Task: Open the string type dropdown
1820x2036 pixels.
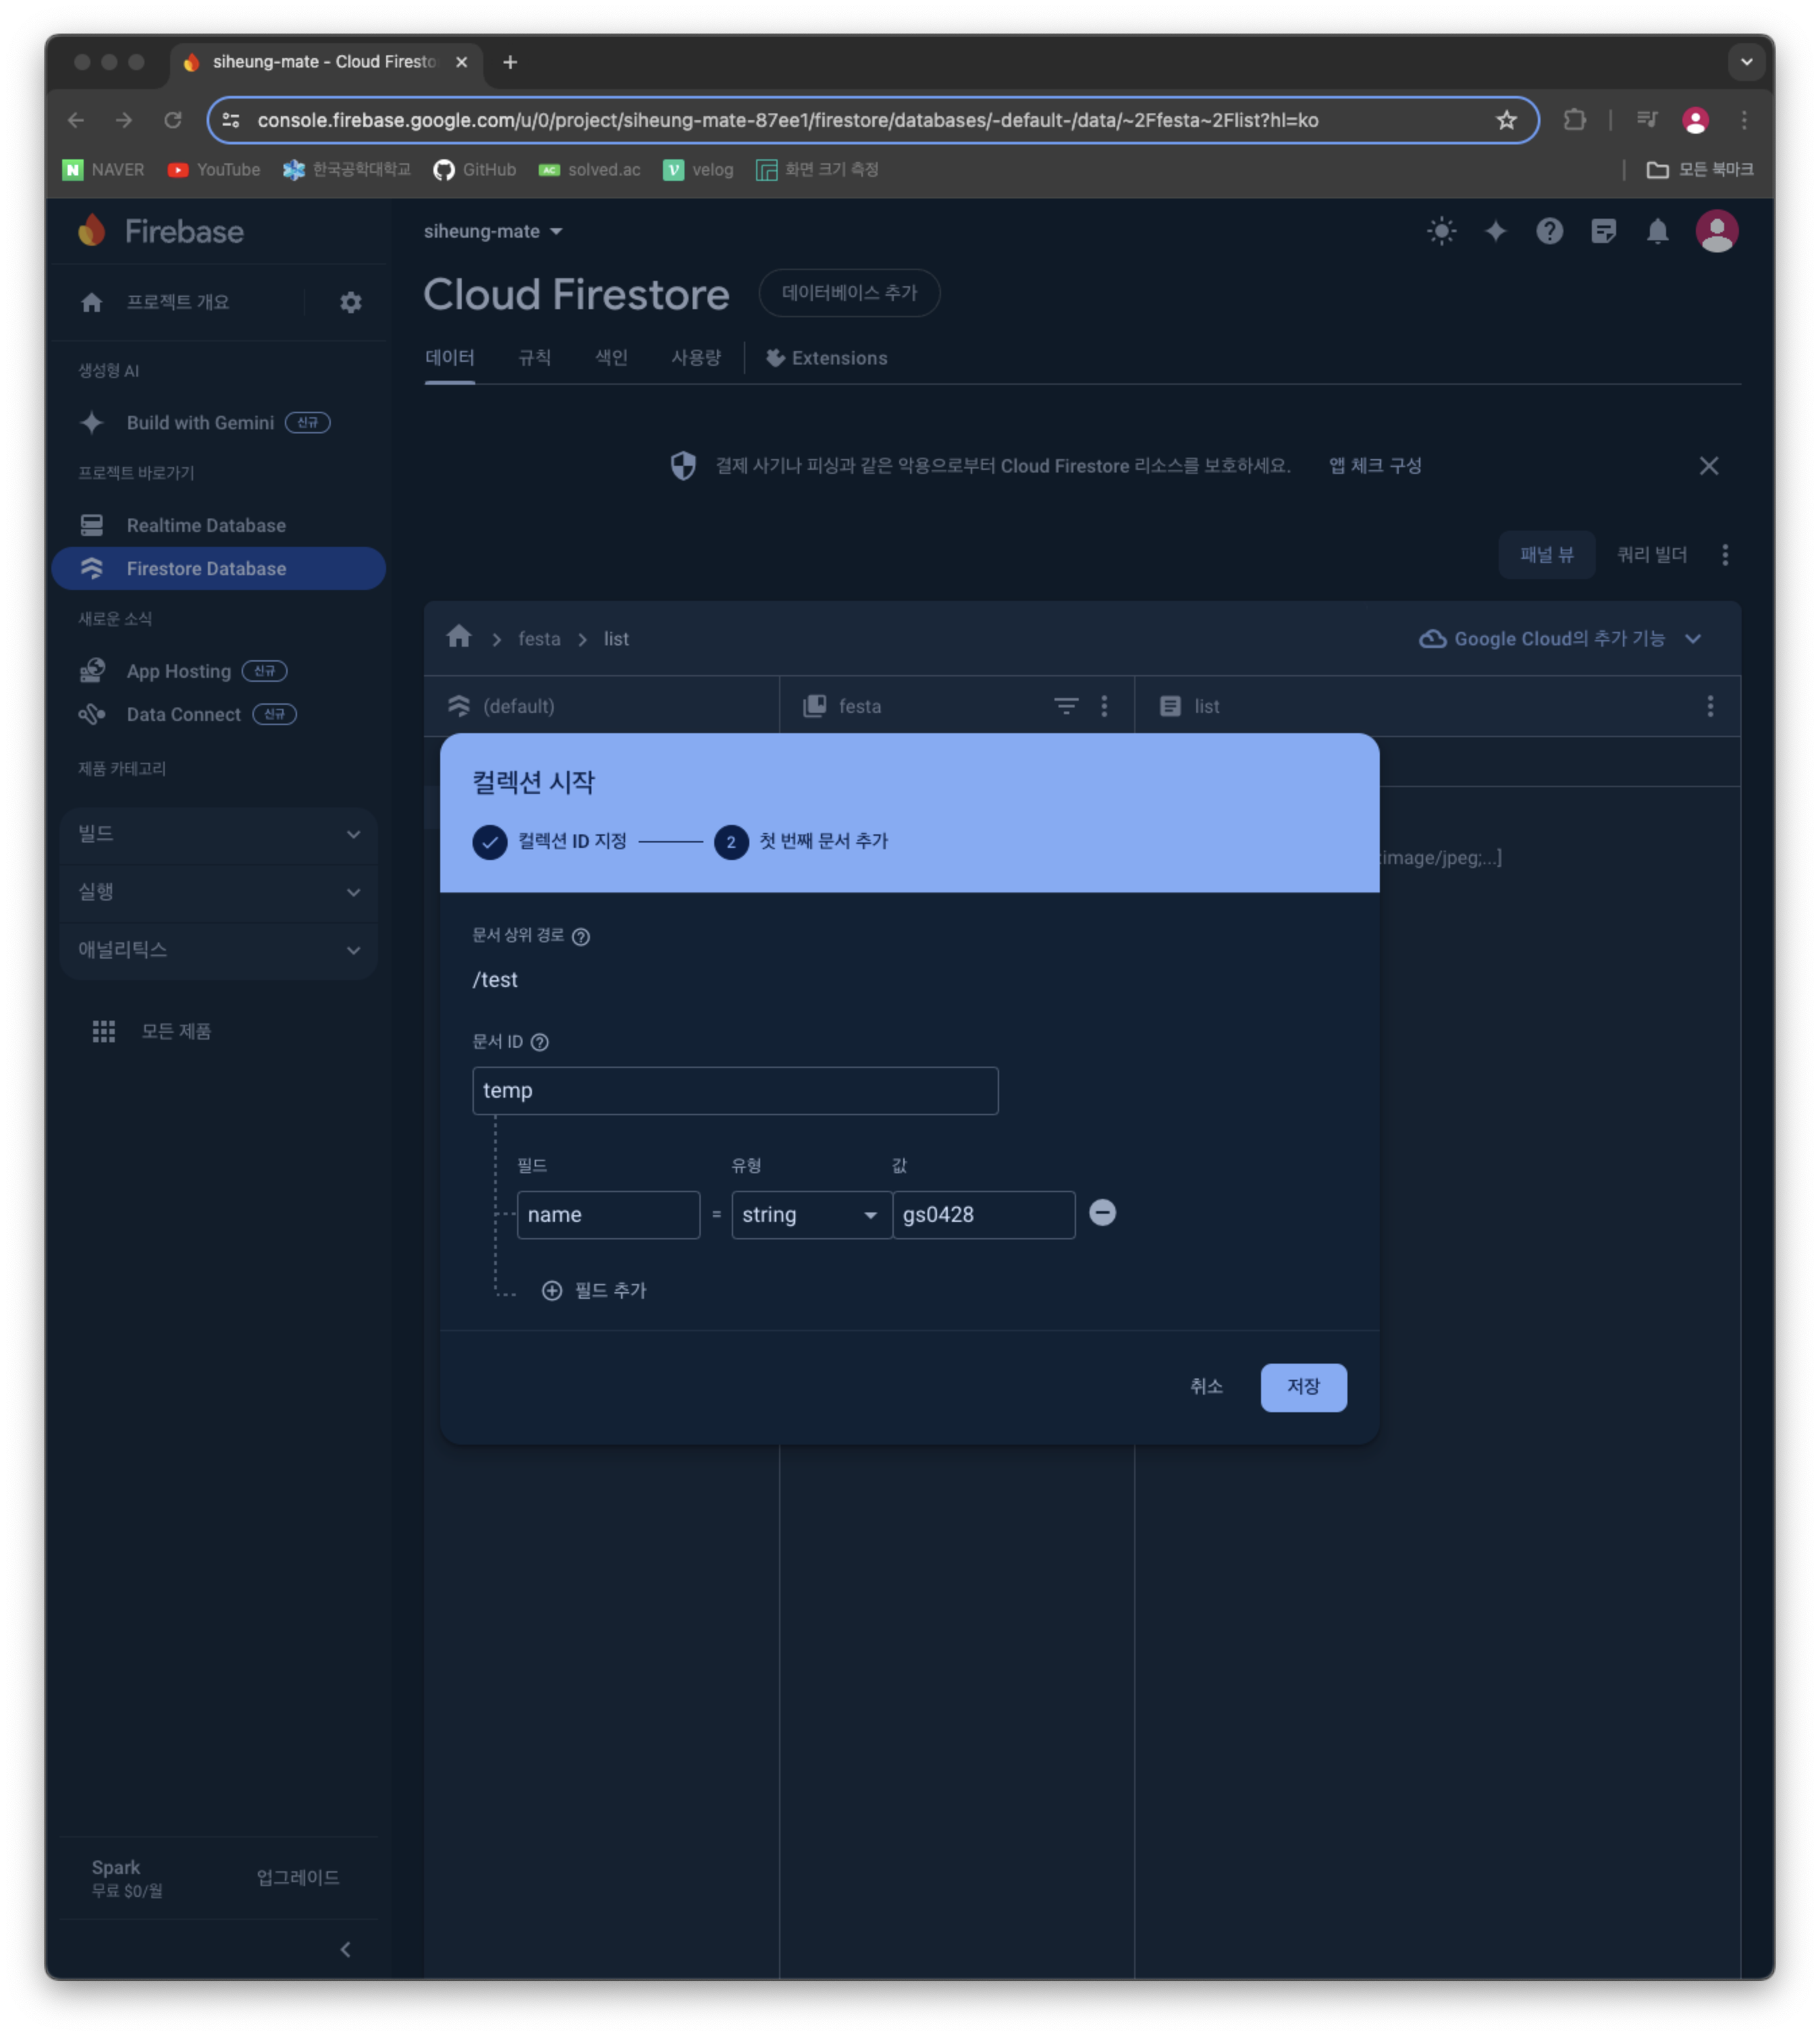Action: coord(810,1215)
